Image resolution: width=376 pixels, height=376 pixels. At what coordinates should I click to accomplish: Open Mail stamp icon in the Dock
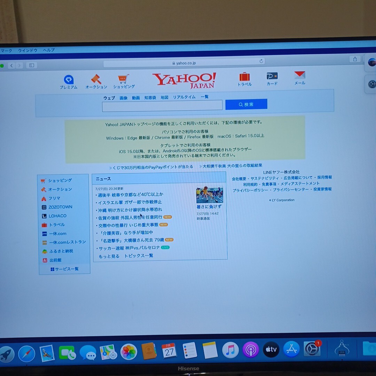click(x=47, y=353)
